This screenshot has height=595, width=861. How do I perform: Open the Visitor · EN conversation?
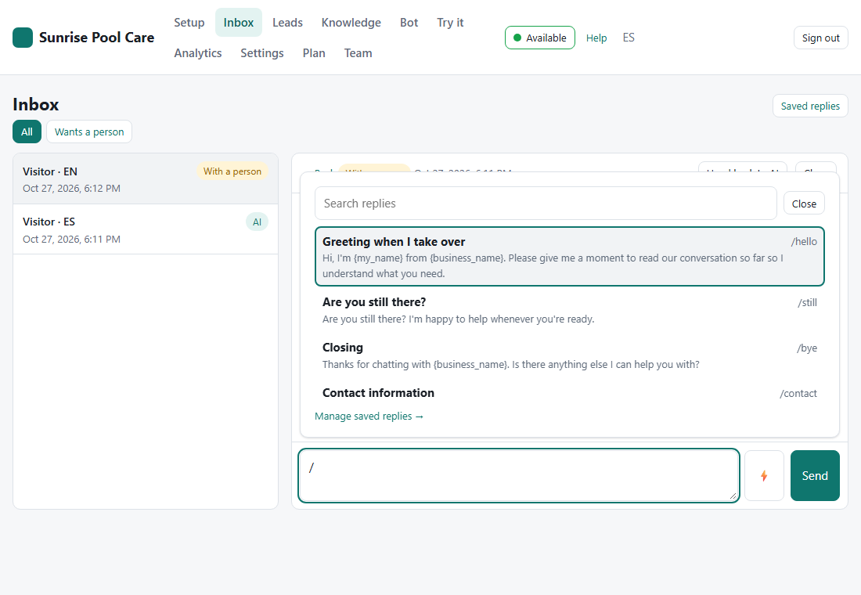146,179
